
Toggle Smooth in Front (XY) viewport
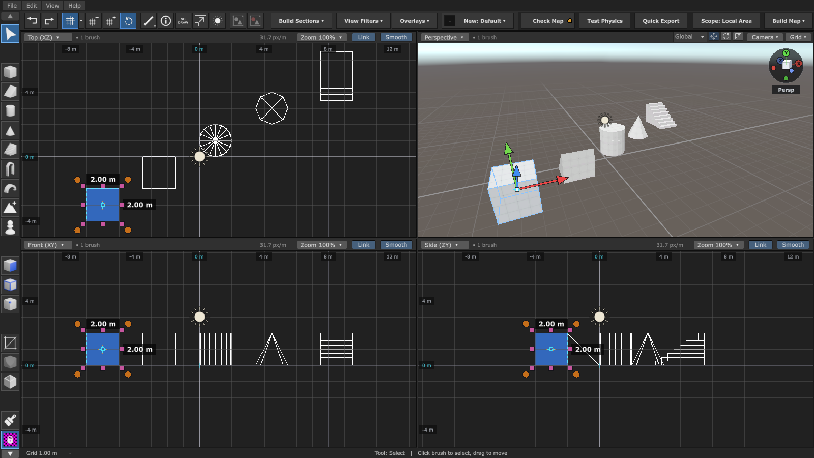[x=396, y=245]
